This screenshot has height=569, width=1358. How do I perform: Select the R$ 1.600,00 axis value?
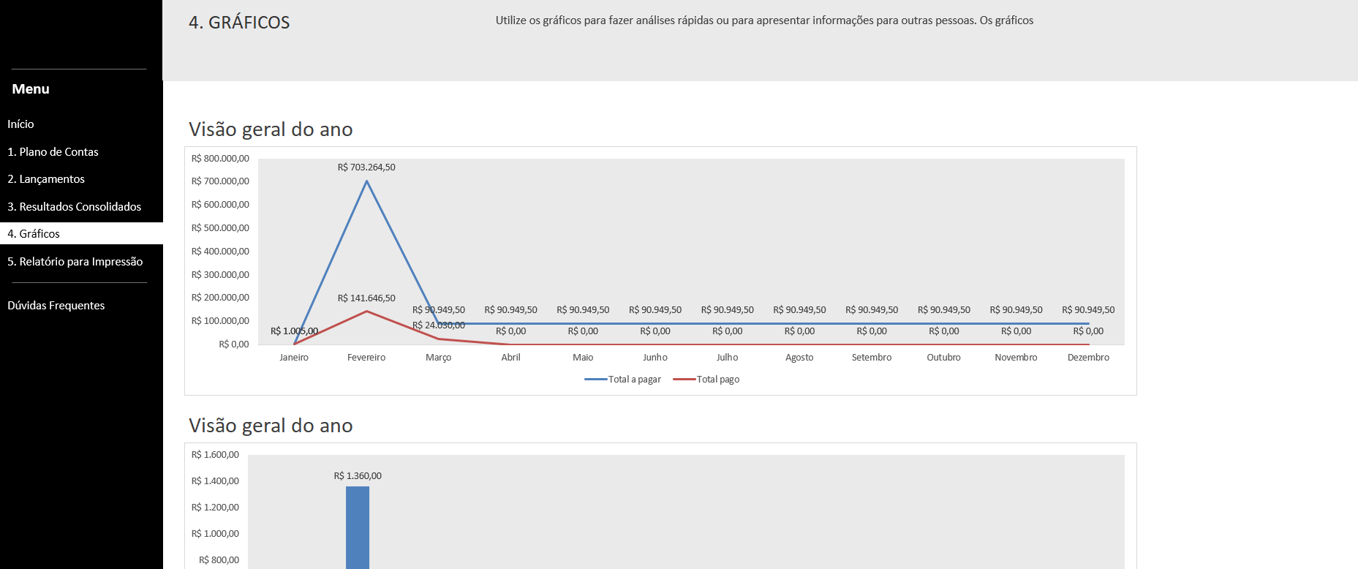click(x=215, y=455)
